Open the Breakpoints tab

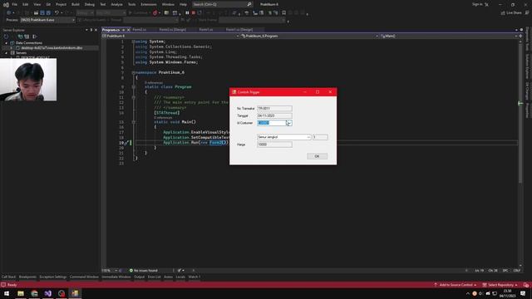click(27, 277)
